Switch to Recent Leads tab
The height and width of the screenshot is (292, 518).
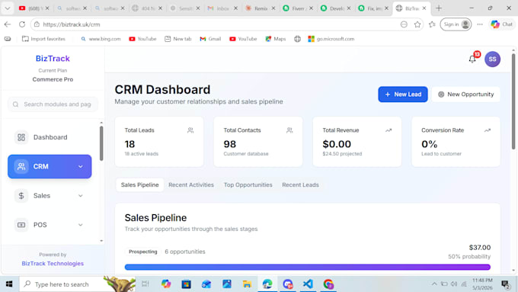300,185
